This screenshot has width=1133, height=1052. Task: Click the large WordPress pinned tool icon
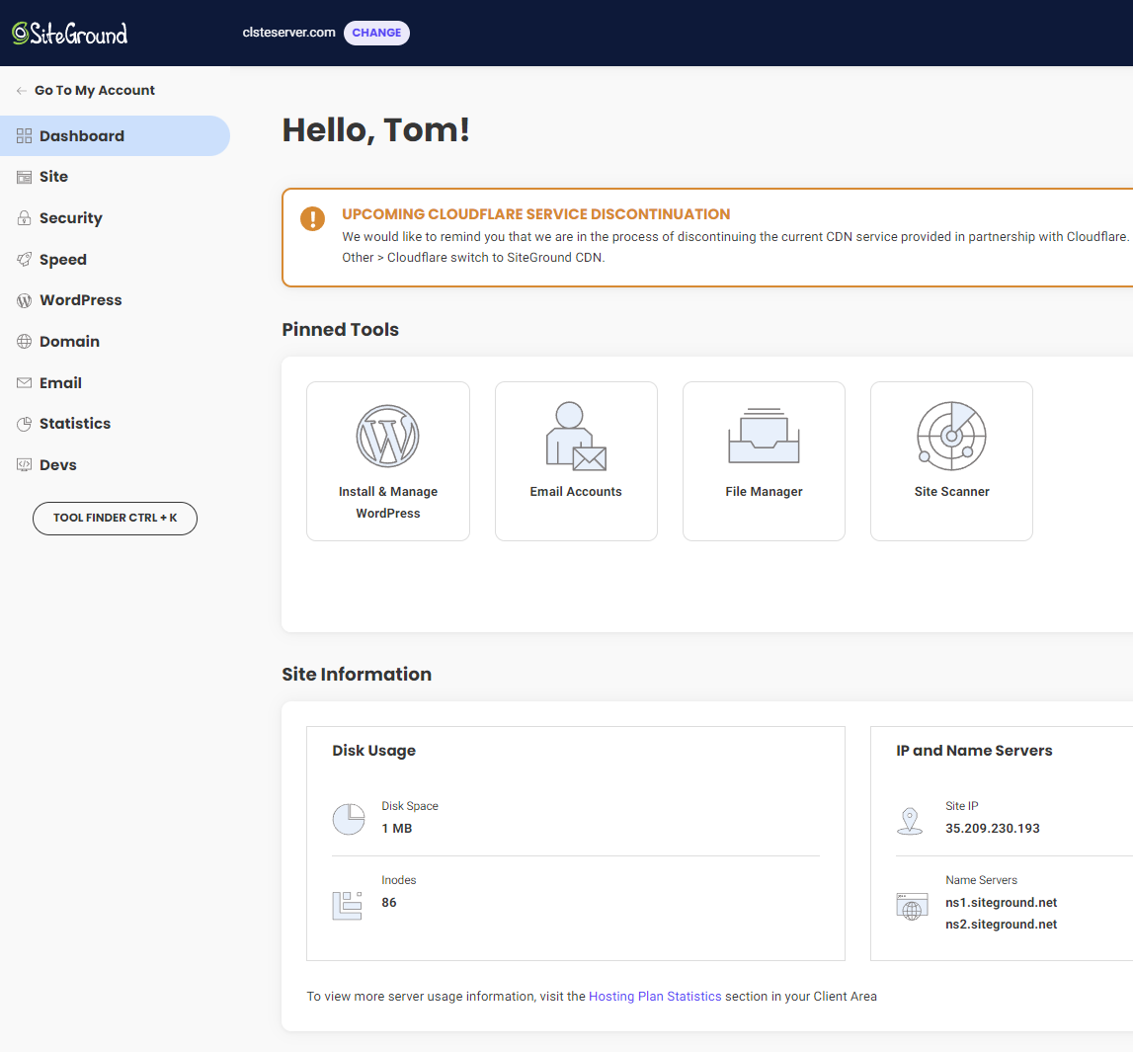pos(388,436)
